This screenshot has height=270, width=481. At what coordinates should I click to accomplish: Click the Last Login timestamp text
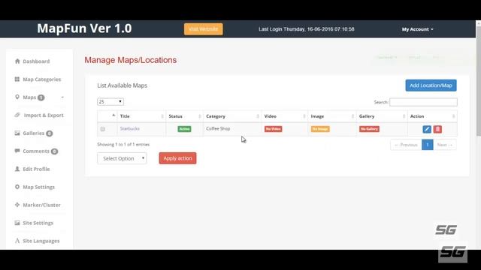pyautogui.click(x=307, y=29)
